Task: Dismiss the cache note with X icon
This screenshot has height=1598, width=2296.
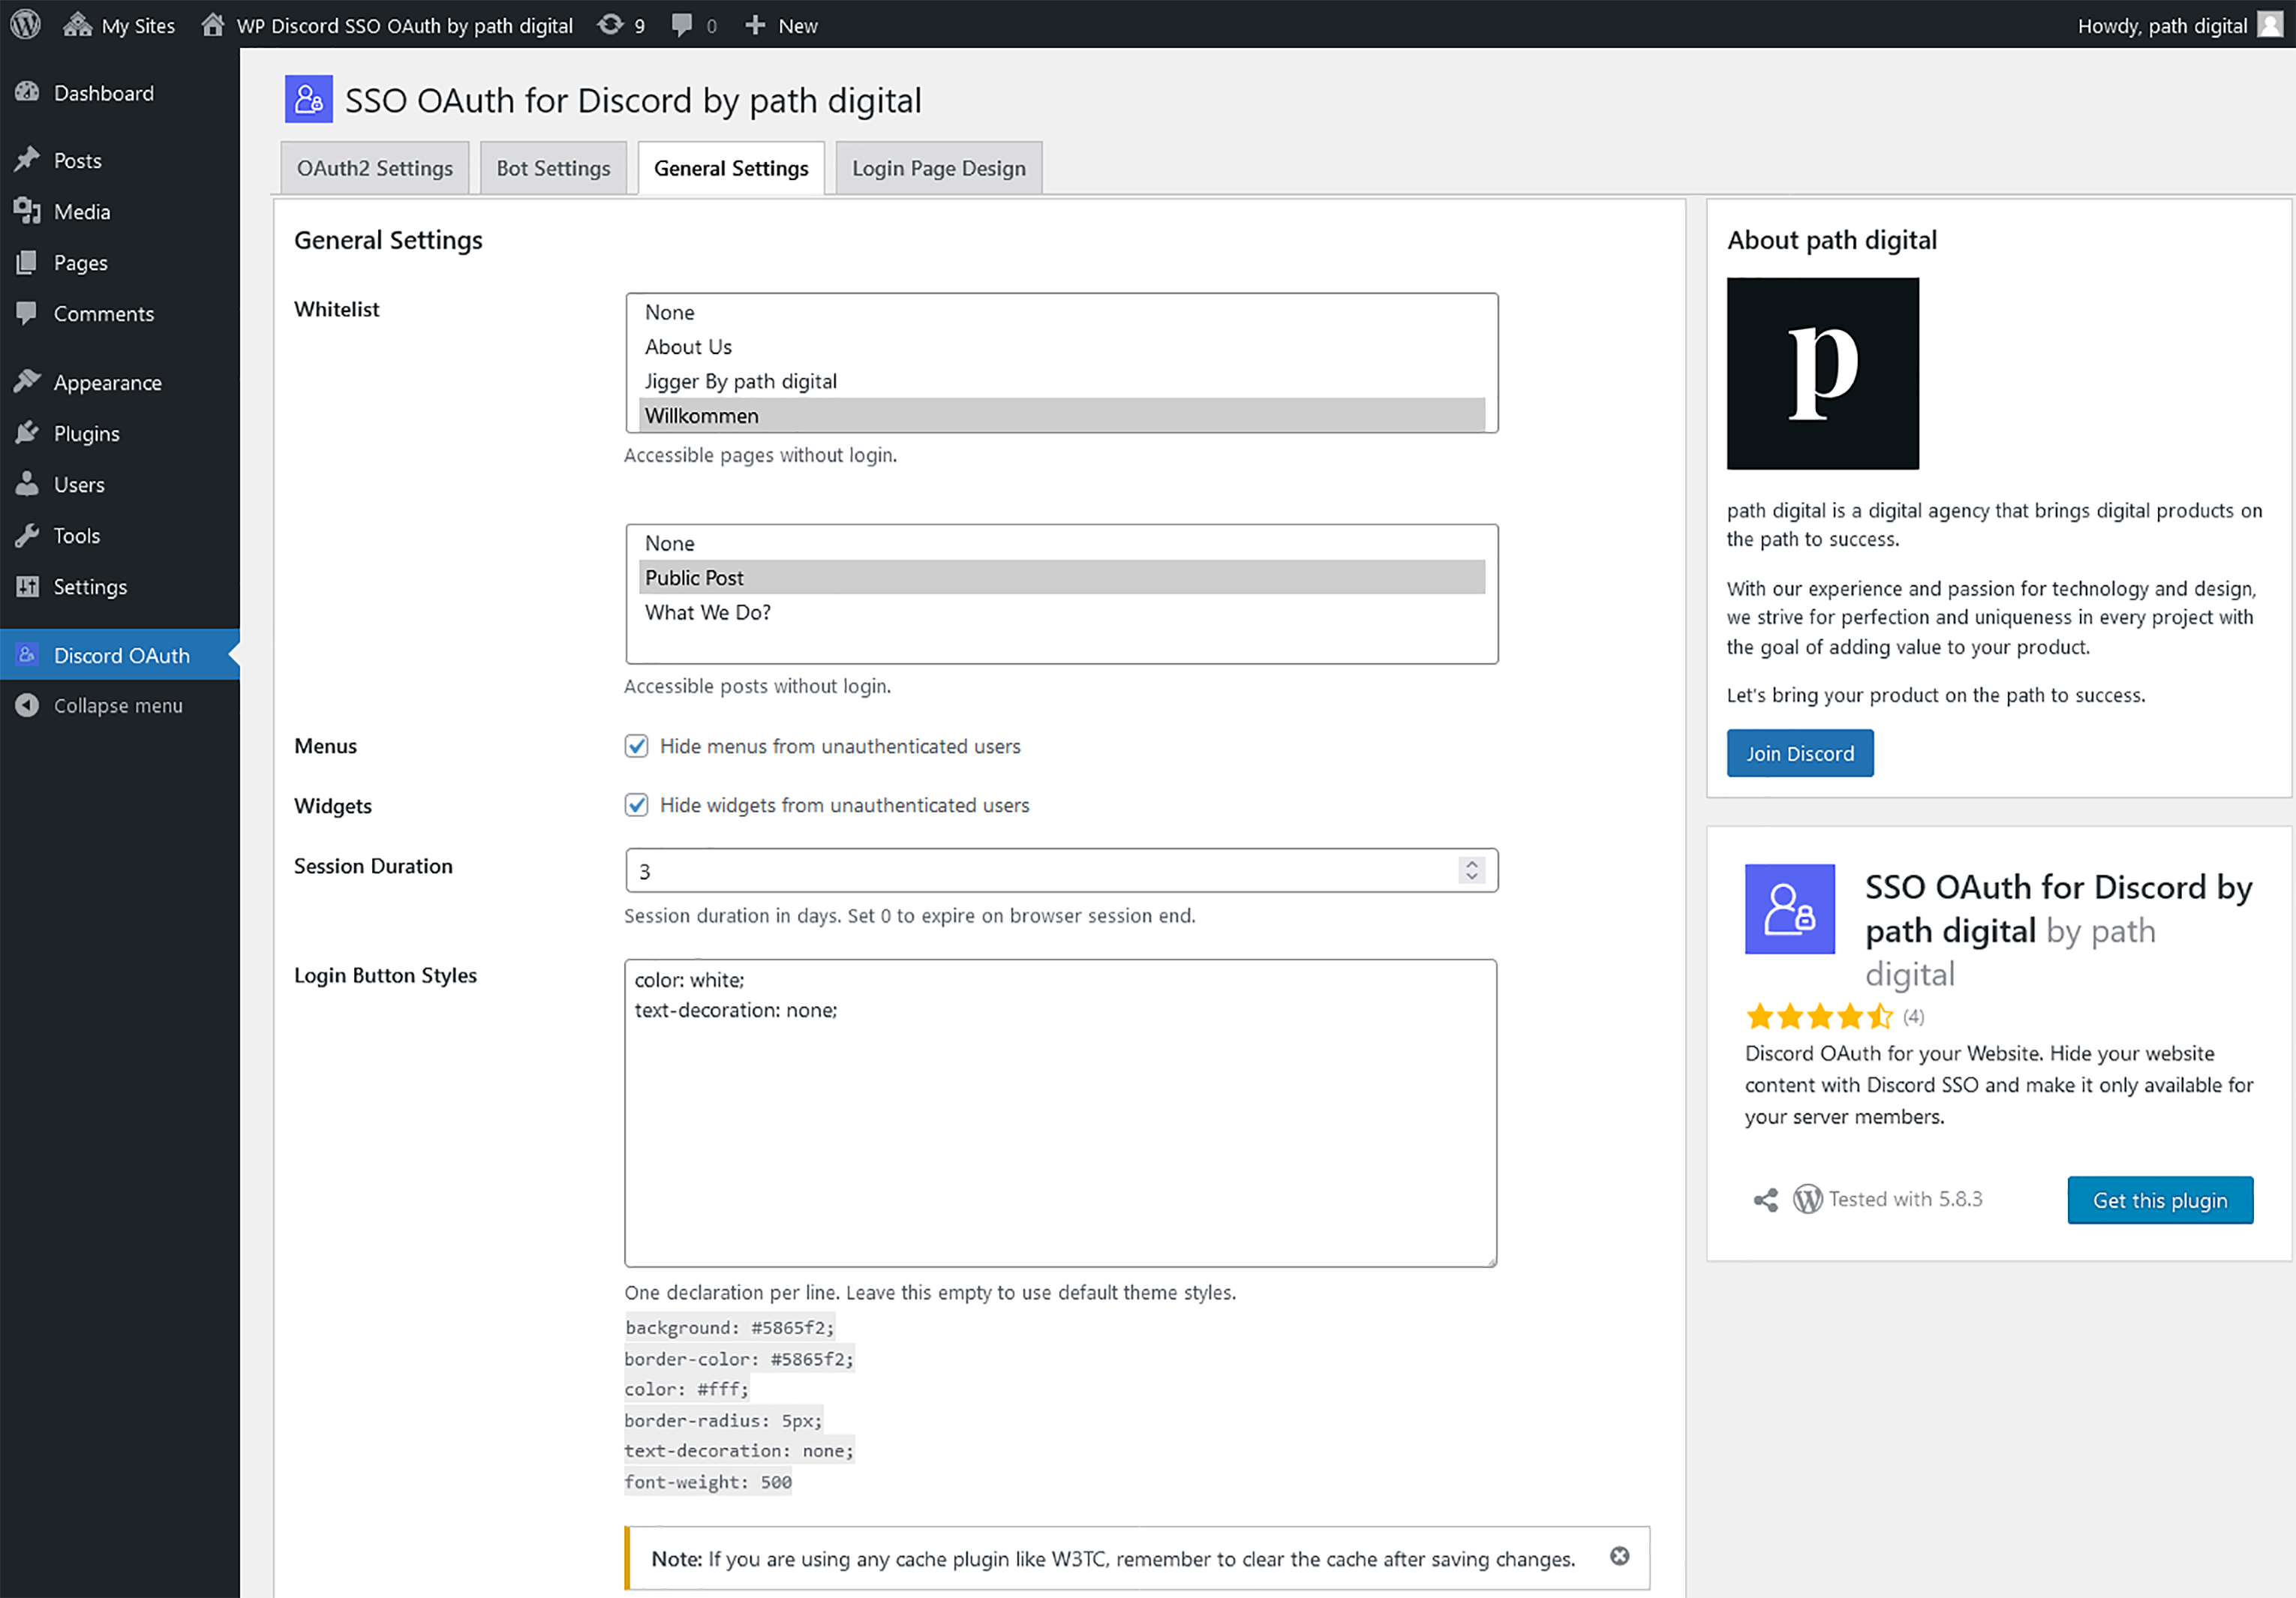Action: click(1619, 1556)
